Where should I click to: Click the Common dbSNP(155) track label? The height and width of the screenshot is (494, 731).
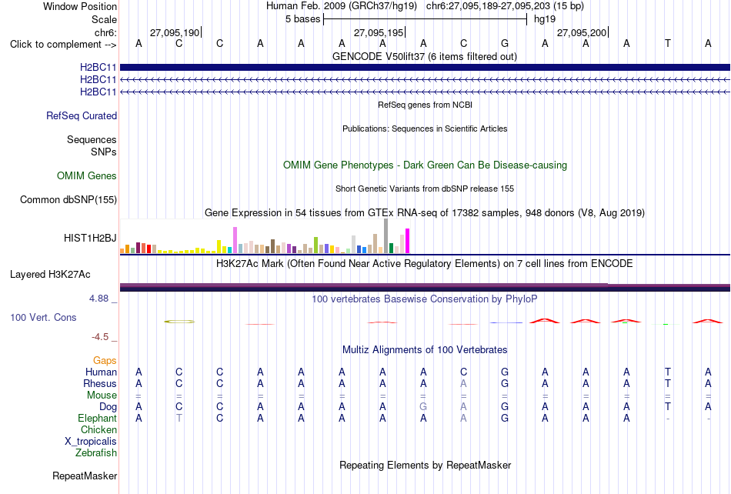[68, 199]
